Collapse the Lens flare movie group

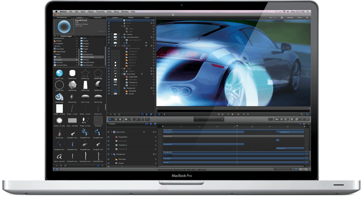122,37
